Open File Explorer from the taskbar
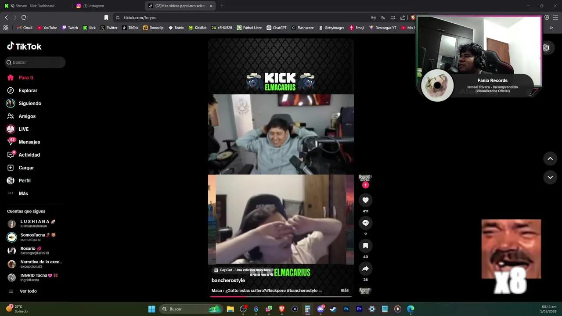 pyautogui.click(x=230, y=309)
